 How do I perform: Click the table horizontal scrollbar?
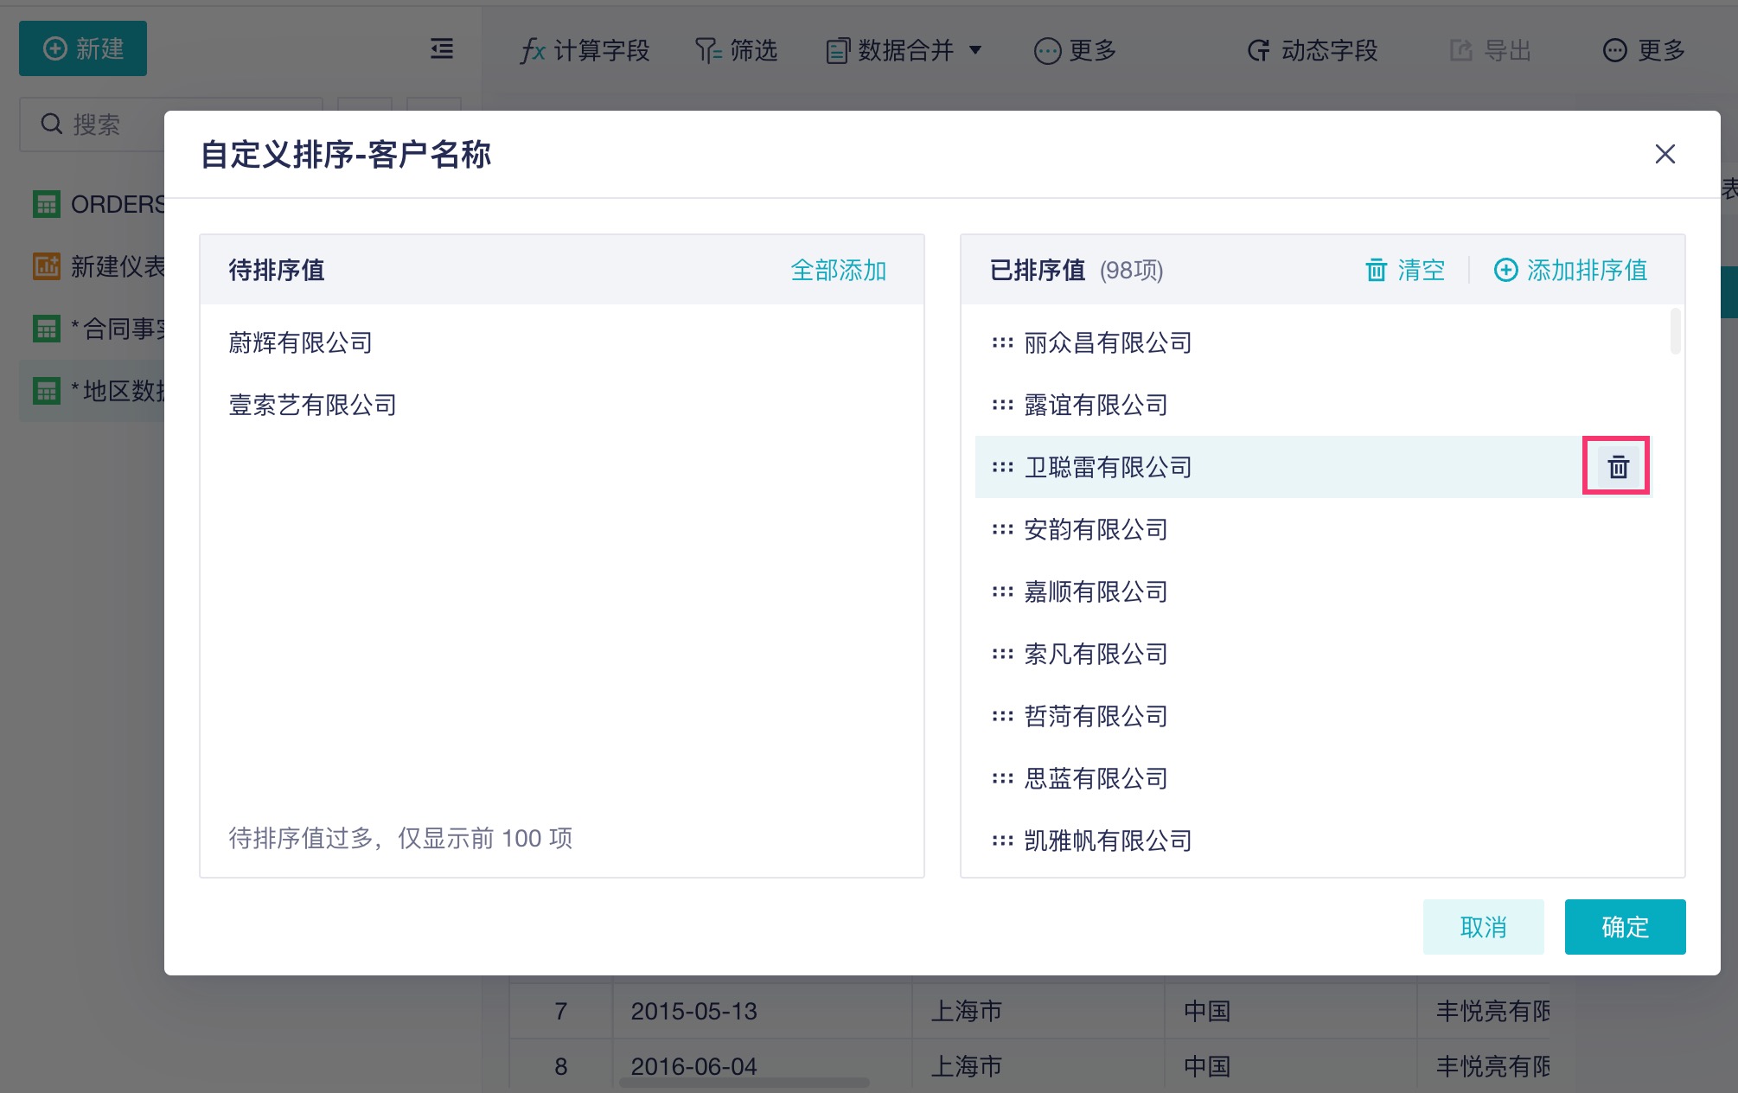(x=744, y=1083)
